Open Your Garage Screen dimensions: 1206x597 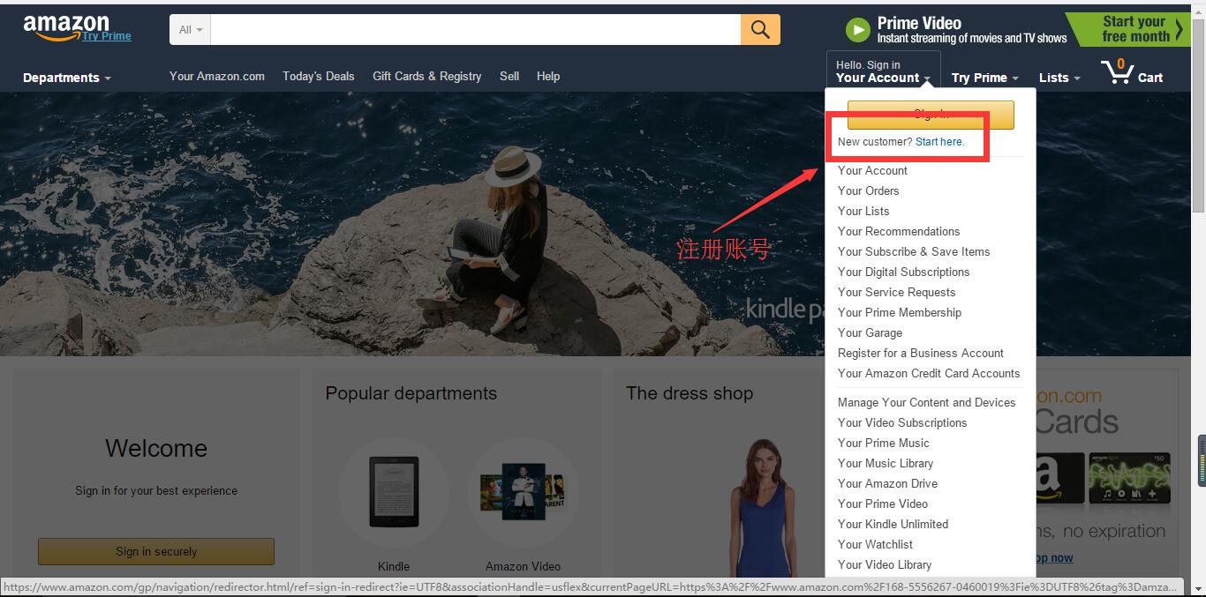[870, 333]
